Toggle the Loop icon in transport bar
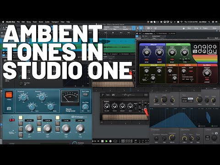 point(115,141)
